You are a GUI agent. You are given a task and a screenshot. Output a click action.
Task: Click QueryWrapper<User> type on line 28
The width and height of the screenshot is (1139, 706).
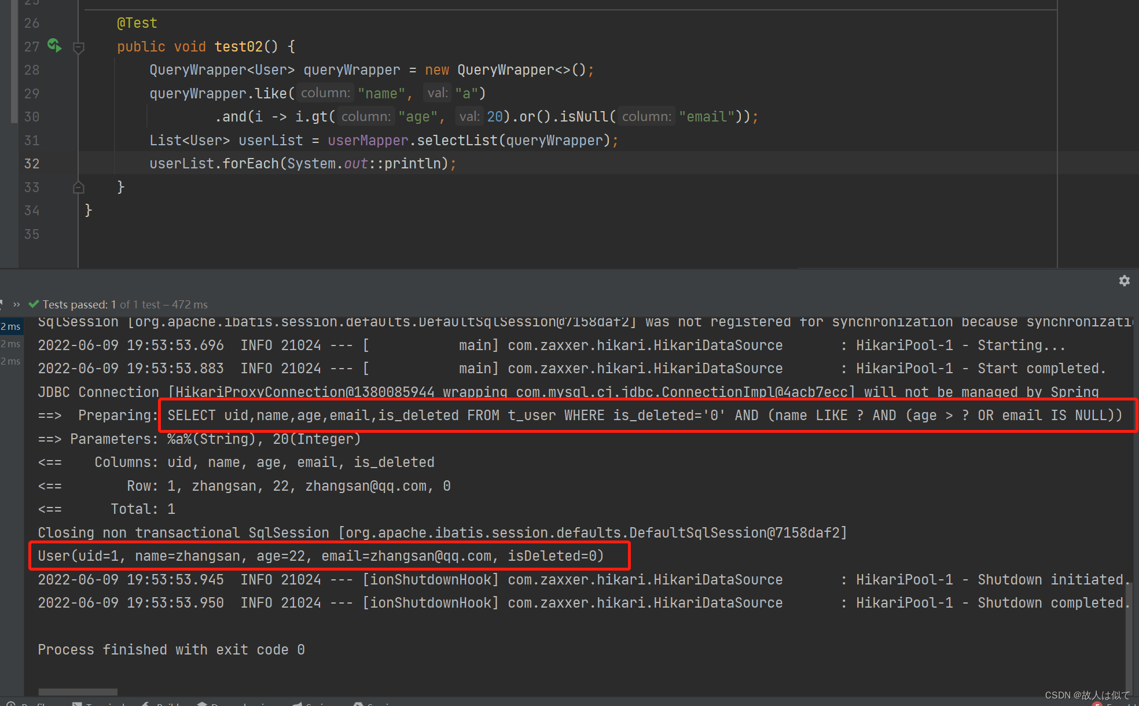point(222,70)
